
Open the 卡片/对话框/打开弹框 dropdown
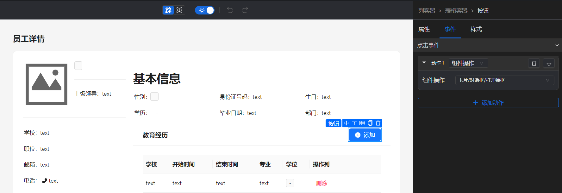pos(505,80)
